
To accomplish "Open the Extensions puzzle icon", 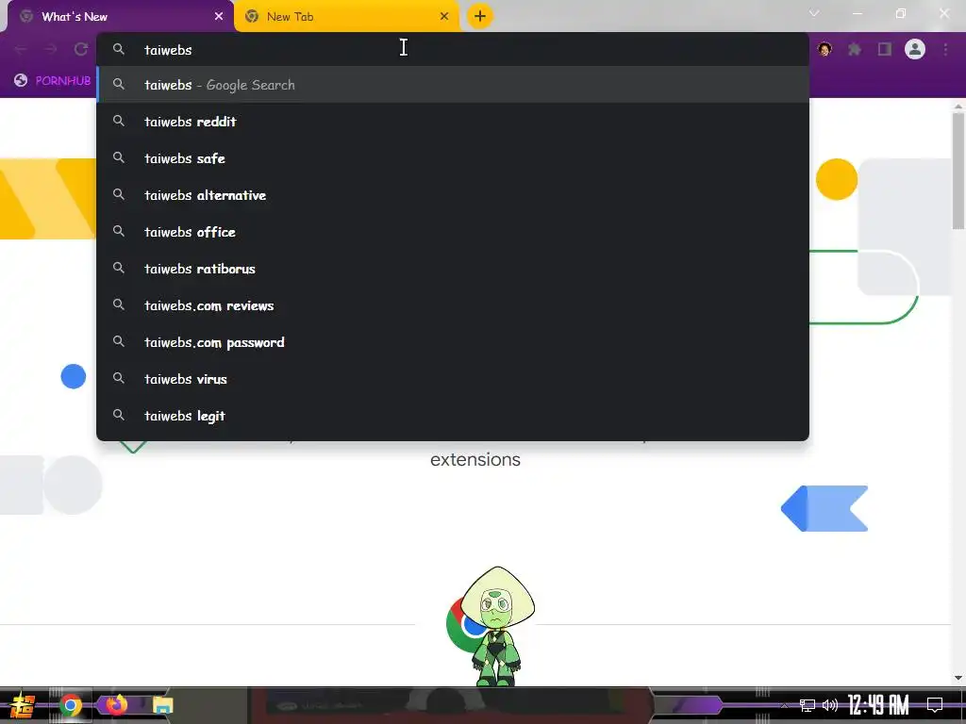I will [x=854, y=49].
